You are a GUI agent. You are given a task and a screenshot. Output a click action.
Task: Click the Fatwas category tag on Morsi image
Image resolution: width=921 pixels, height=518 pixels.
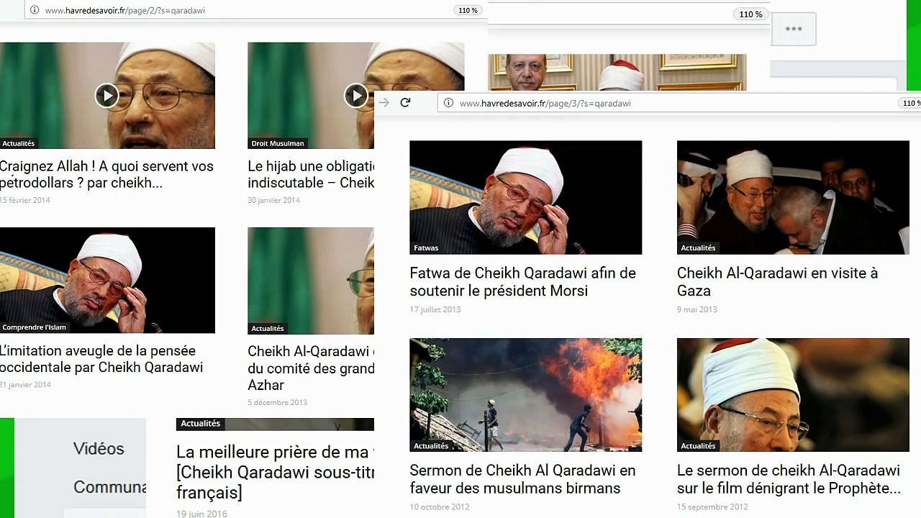[426, 247]
